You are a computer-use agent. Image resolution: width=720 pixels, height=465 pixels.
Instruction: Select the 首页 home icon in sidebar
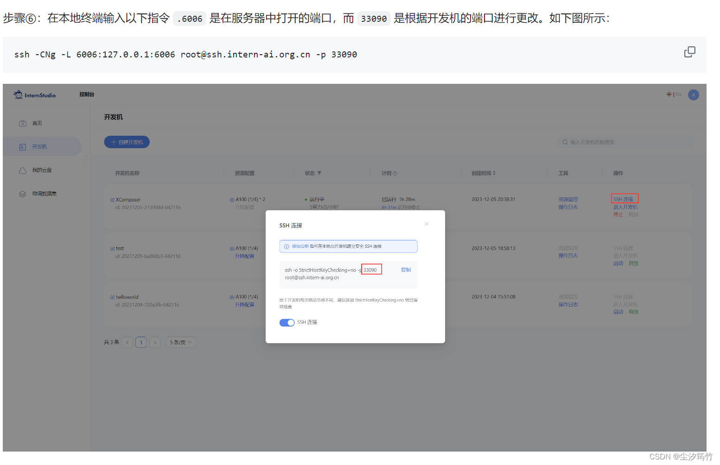point(22,123)
